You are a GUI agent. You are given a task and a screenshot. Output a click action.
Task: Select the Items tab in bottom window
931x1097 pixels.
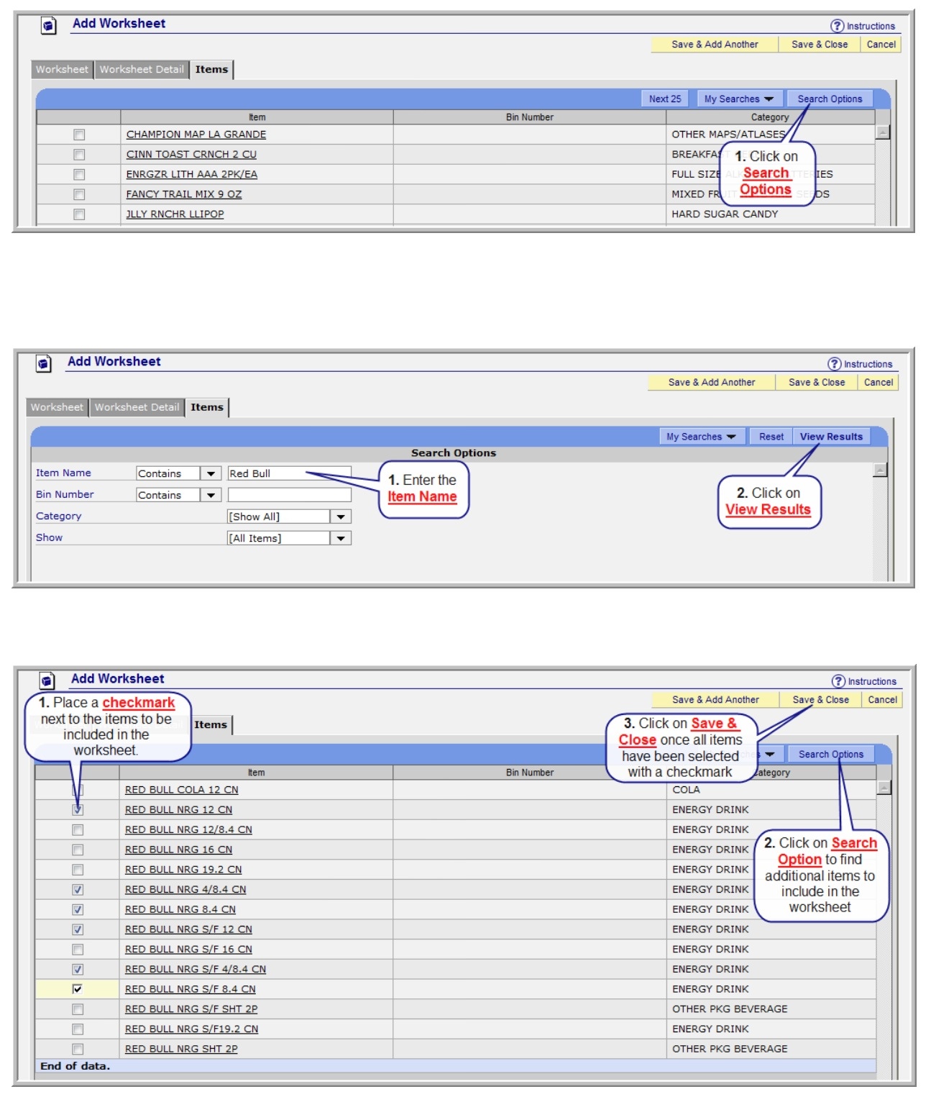(x=211, y=725)
